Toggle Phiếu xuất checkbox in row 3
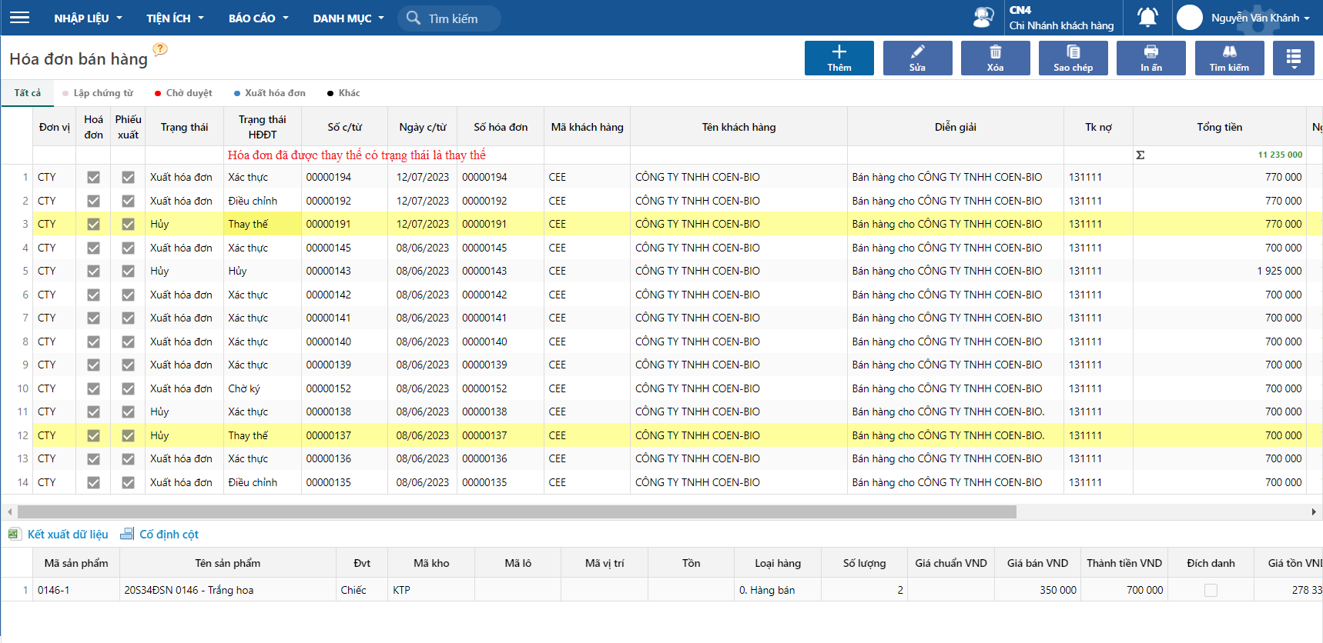Viewport: 1323px width, 643px height. point(128,225)
